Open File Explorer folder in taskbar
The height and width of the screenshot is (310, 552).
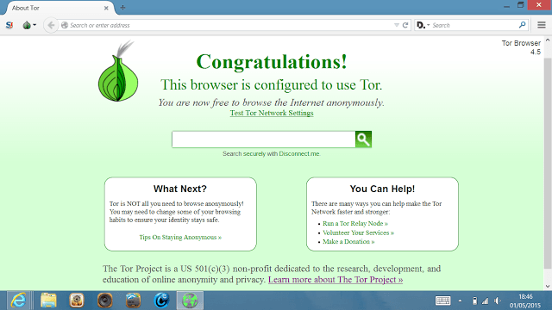[48, 301]
